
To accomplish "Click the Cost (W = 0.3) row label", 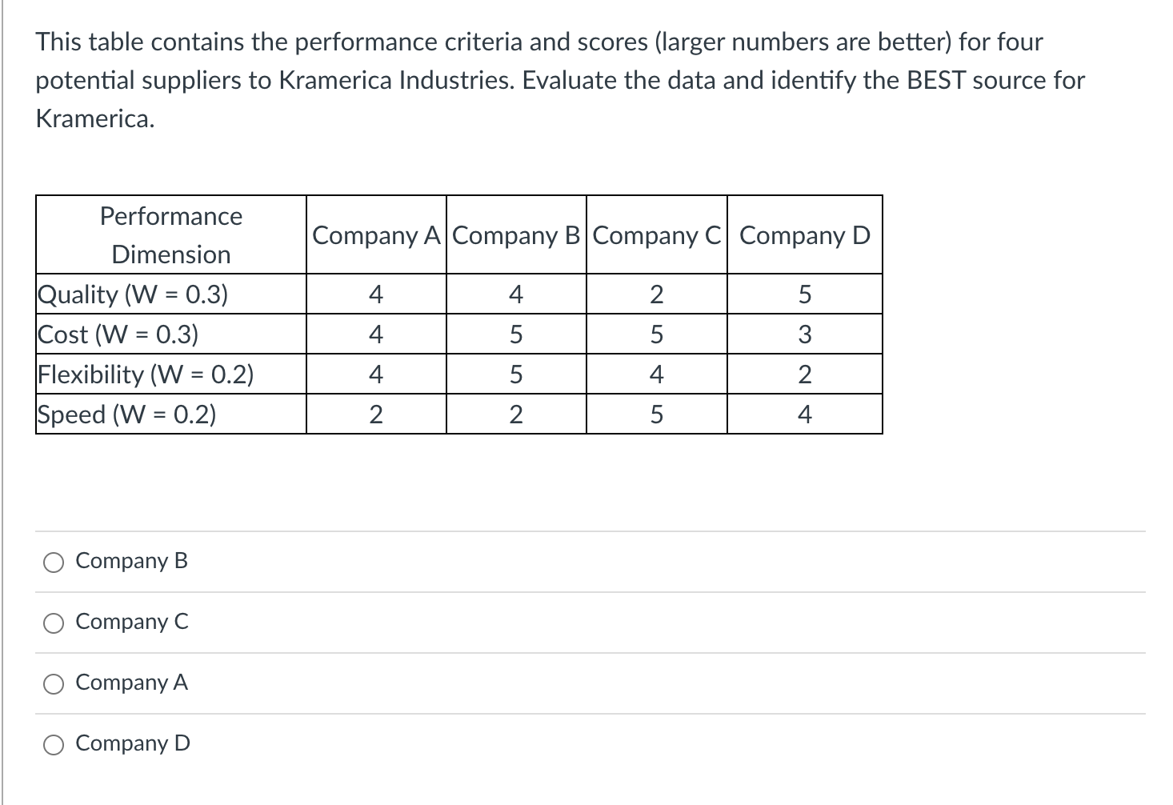I will (118, 334).
